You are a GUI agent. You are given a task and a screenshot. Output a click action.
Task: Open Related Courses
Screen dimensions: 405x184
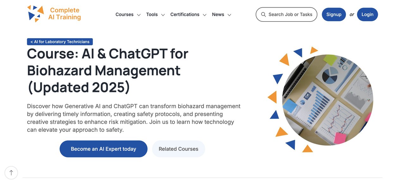(178, 149)
